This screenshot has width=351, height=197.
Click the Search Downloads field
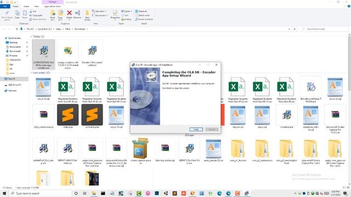(324, 29)
